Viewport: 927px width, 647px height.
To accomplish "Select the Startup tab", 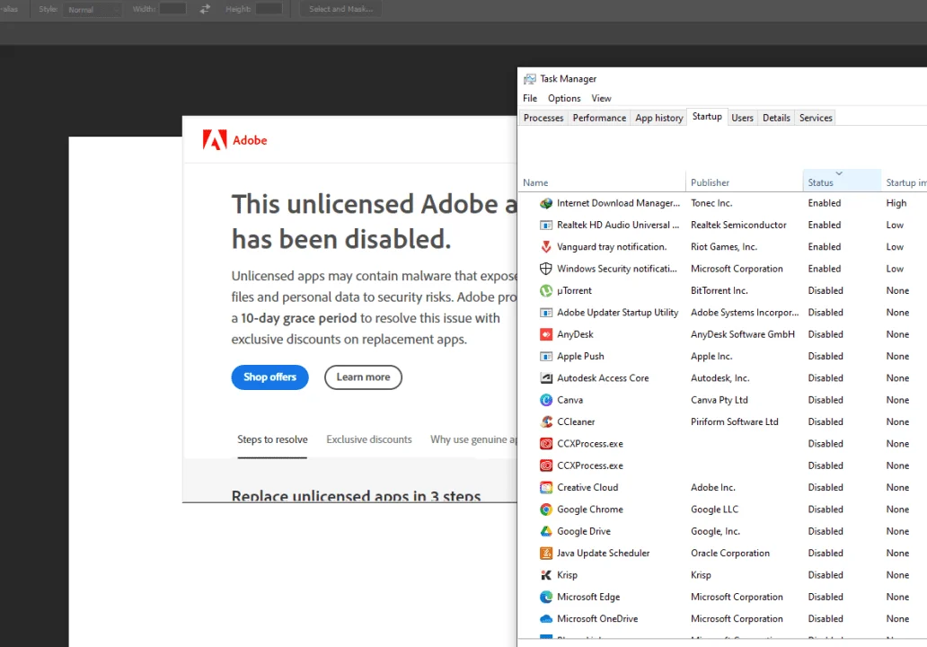I will point(707,117).
